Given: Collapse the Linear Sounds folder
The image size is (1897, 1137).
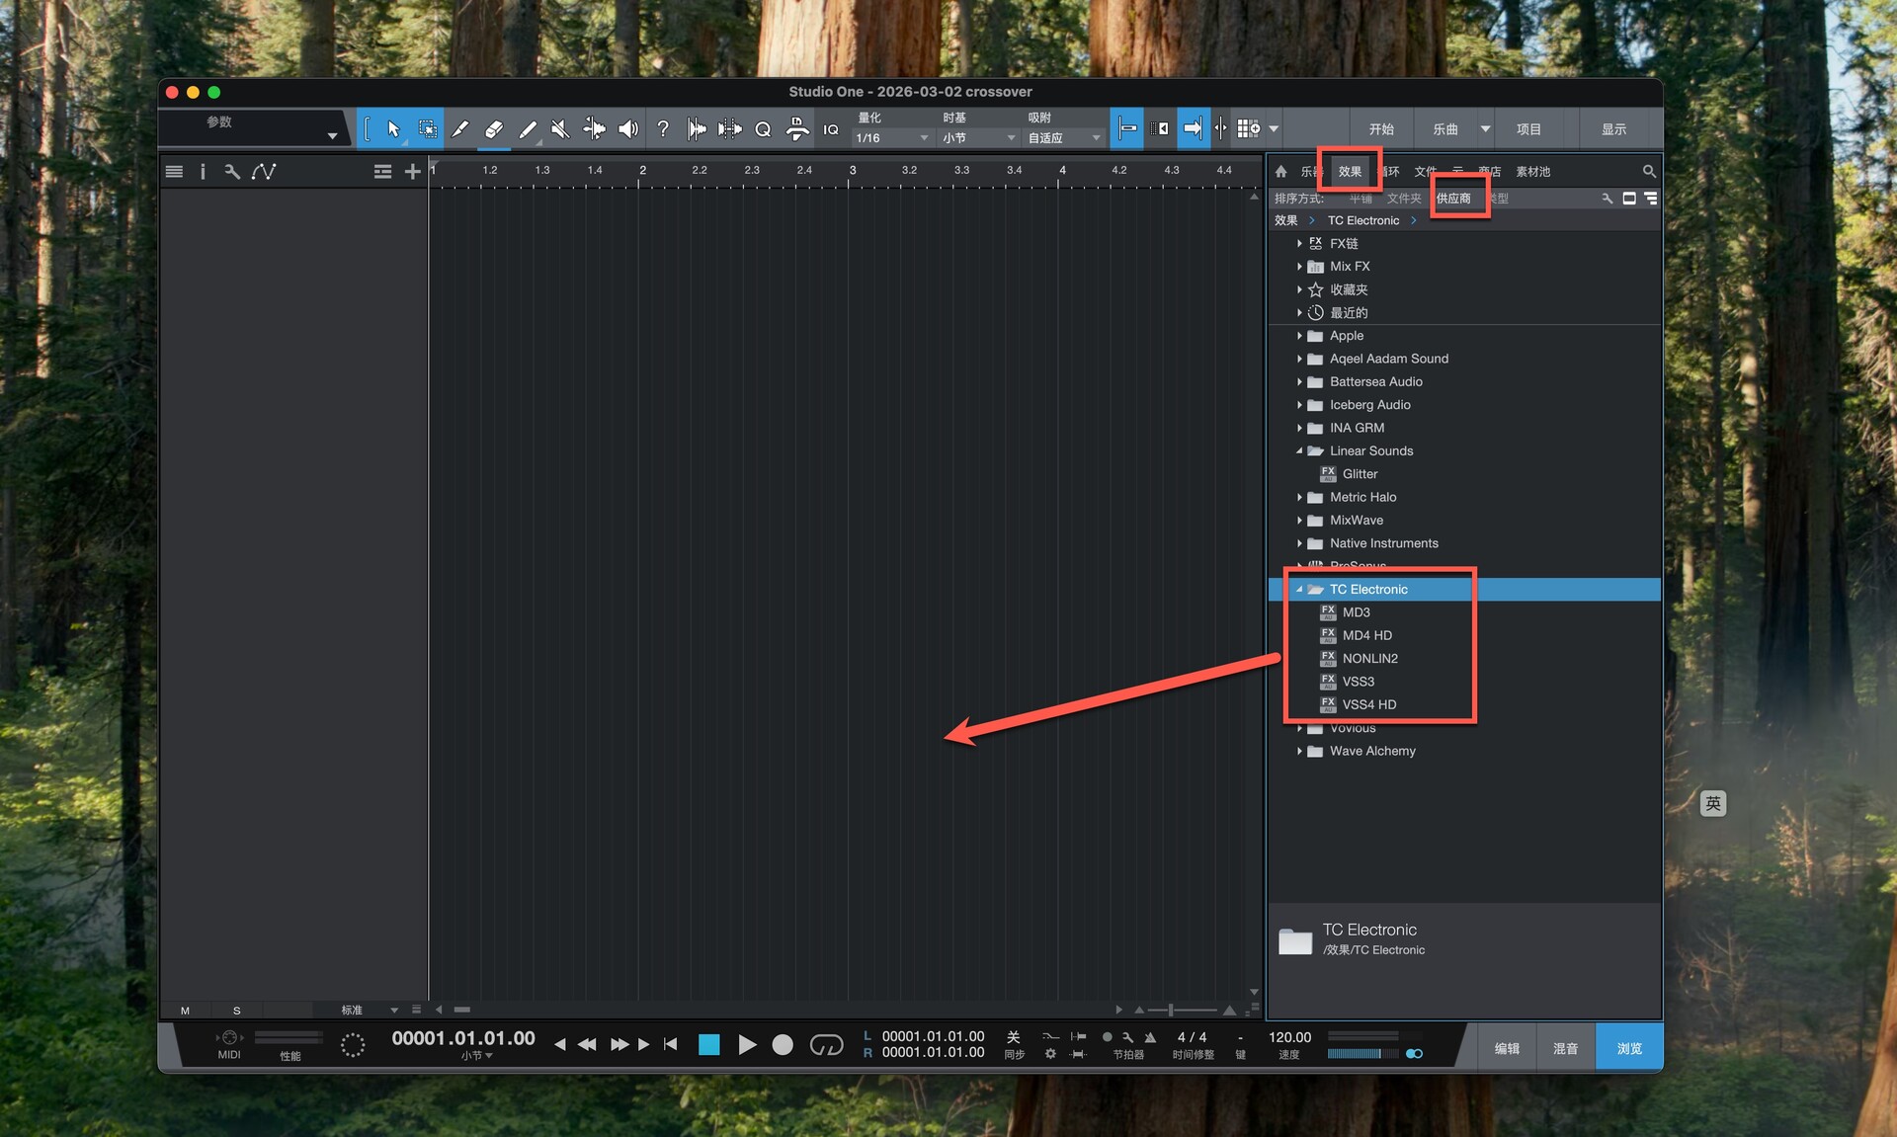Looking at the screenshot, I should 1299,451.
